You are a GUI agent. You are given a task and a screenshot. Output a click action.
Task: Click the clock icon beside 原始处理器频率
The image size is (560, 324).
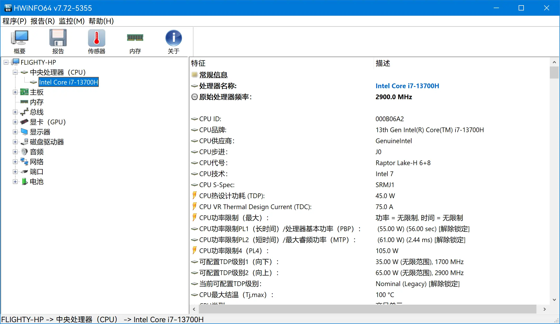point(194,97)
